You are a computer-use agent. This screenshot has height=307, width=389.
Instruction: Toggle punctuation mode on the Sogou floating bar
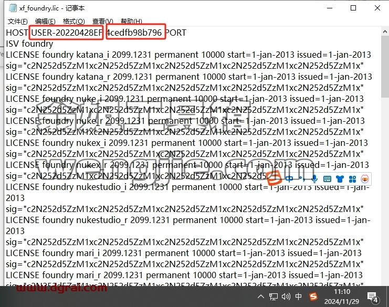302,178
